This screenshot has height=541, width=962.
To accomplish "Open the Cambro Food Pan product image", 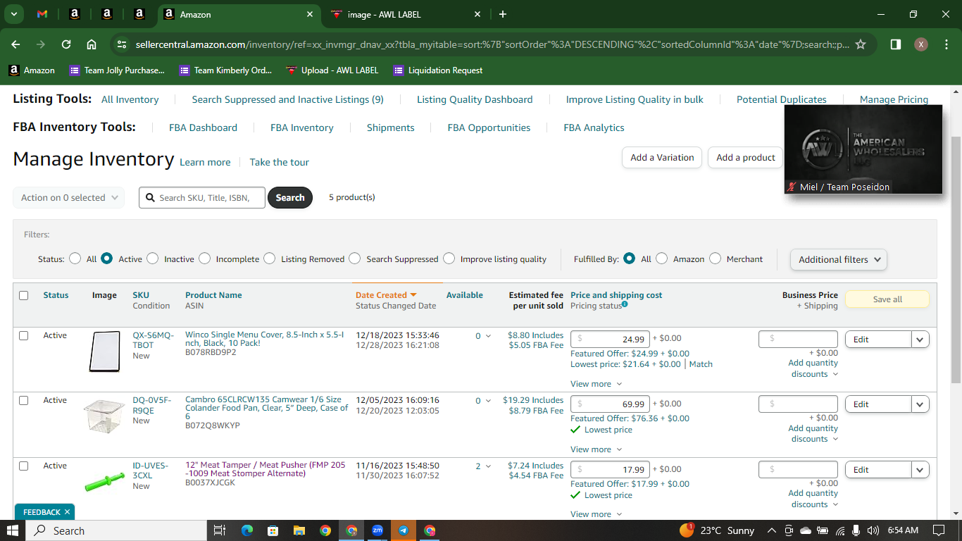I will [x=104, y=416].
